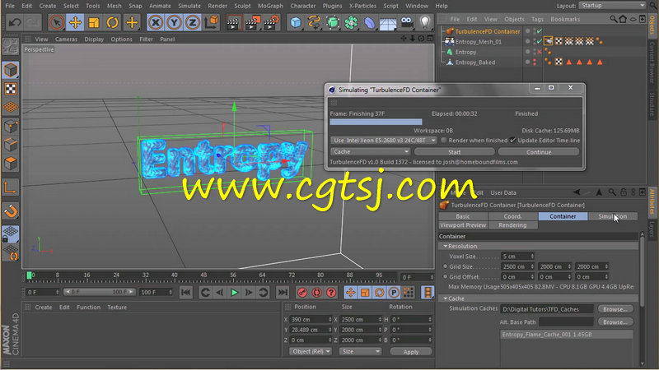Add a Camera object icon
This screenshot has height=370, width=659.
click(x=407, y=22)
